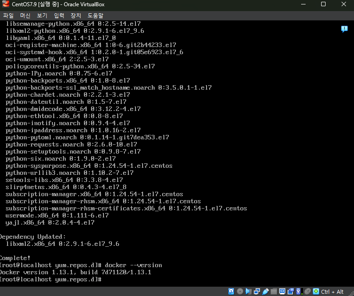Click the 'python-urllib3.noarch' package line
Image resolution: width=354 pixels, height=296 pixels.
[70, 173]
